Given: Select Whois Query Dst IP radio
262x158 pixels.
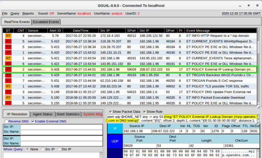Looking at the screenshot, I should coord(59,149).
